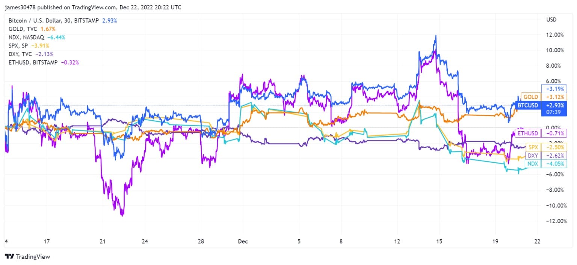Click the DXY price label tag

533,155
